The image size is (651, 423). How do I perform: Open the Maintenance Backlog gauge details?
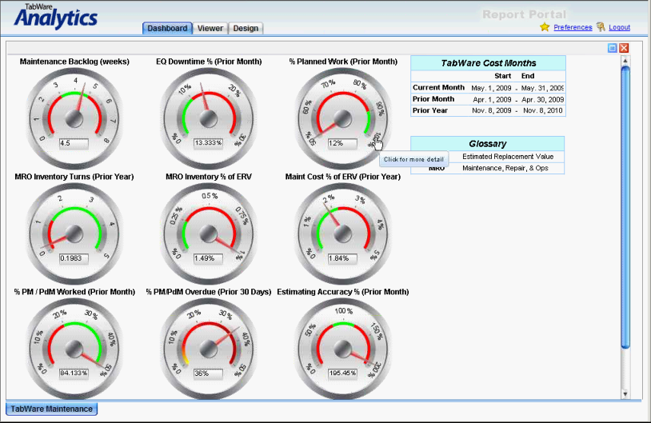tap(76, 118)
